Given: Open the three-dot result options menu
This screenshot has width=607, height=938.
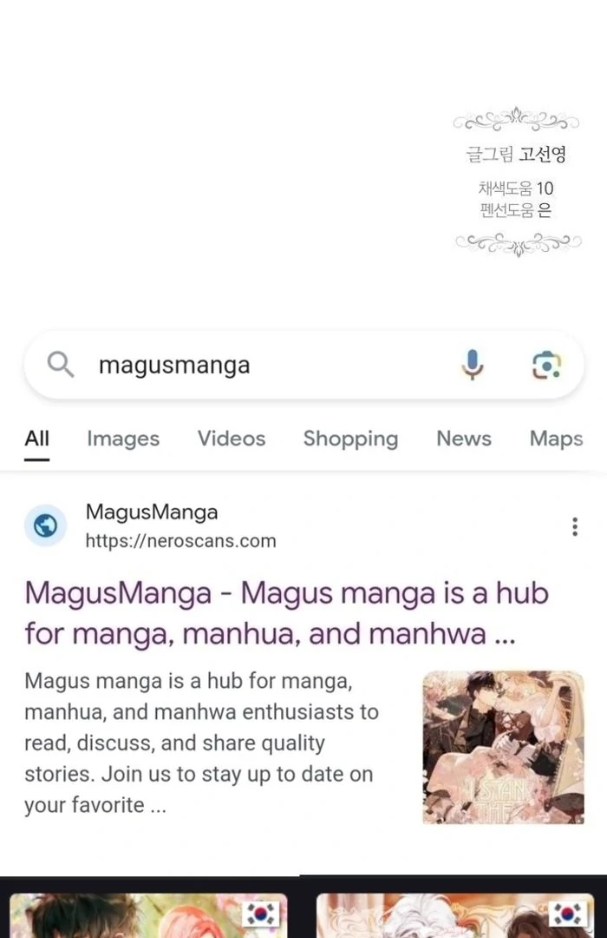Looking at the screenshot, I should pyautogui.click(x=575, y=526).
